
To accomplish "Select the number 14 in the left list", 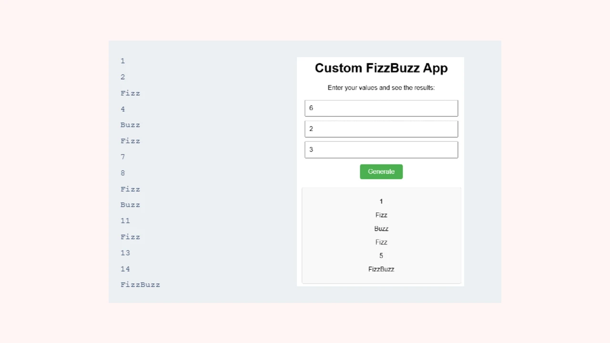I will (x=125, y=269).
